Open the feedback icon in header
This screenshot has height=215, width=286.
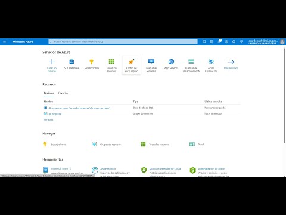pyautogui.click(x=241, y=42)
